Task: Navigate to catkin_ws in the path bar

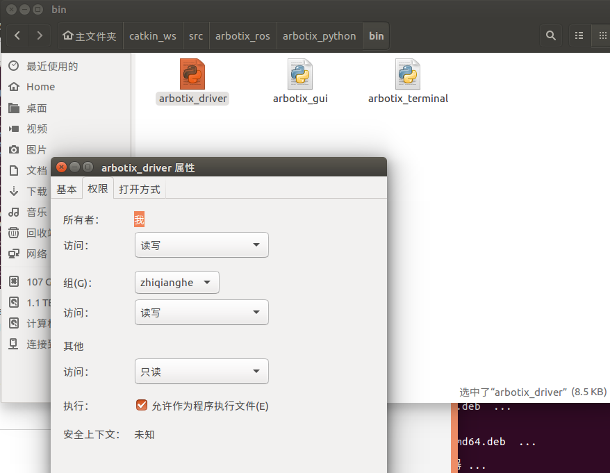Action: 152,35
